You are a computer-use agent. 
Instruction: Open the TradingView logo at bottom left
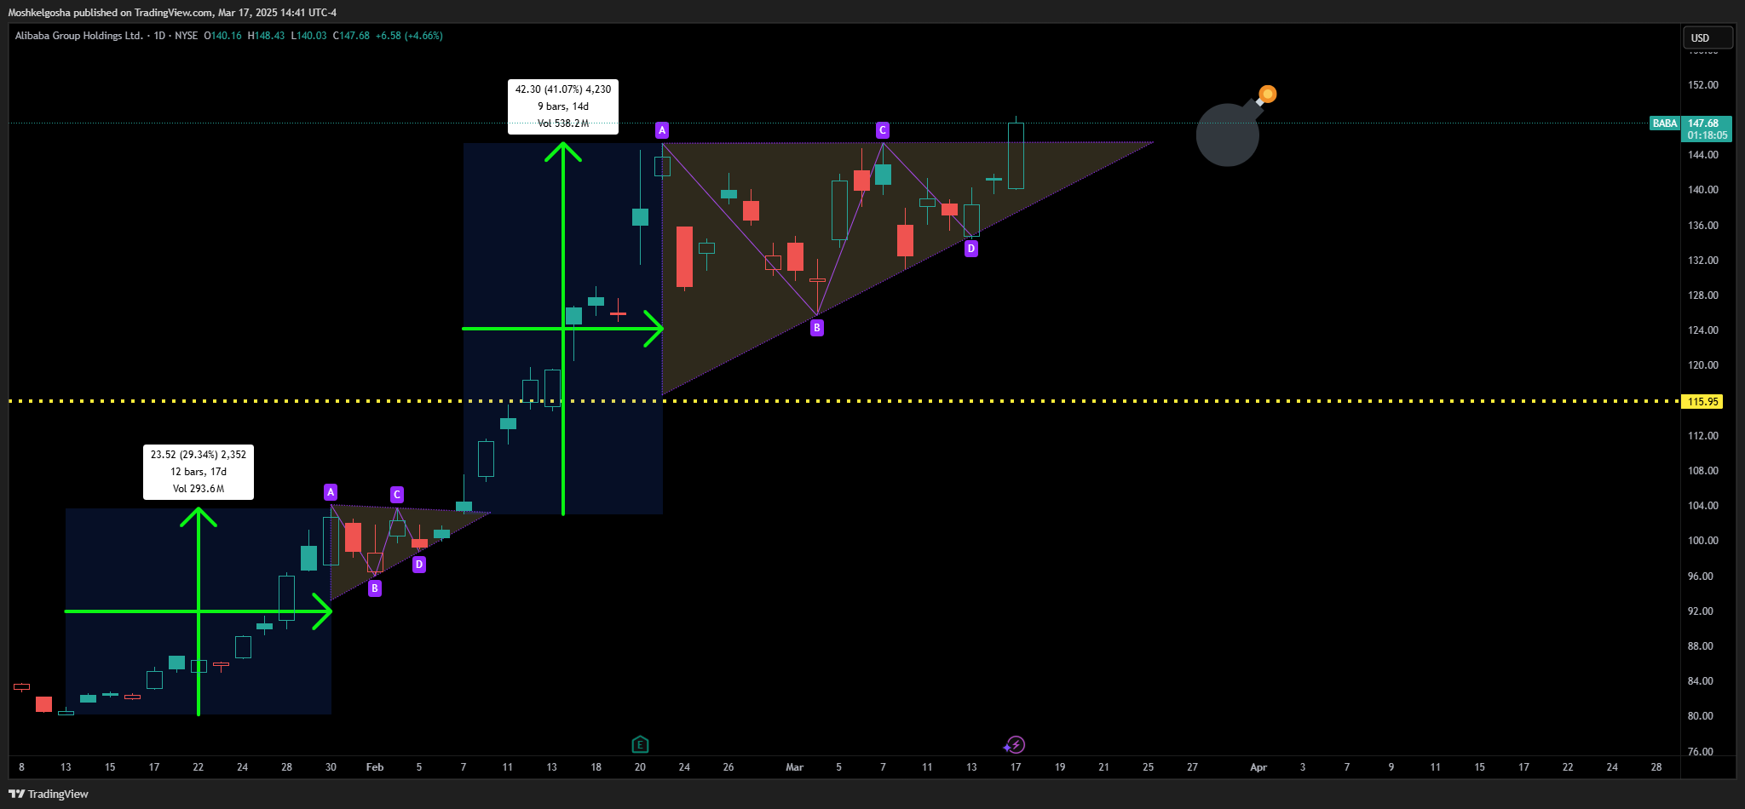(49, 794)
